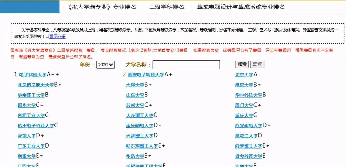This screenshot has height=167, width=346.
Task: Open the 华侨大学 link
Action: click(135, 156)
